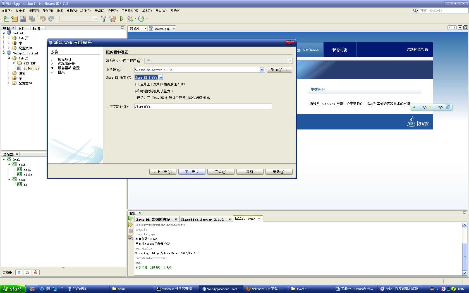
Task: Click the 下一步 next button
Action: [x=192, y=172]
